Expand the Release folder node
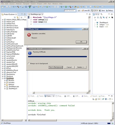115x125 pixels. (x=5, y=84)
